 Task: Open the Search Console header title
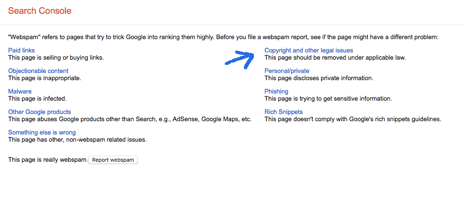pyautogui.click(x=40, y=11)
